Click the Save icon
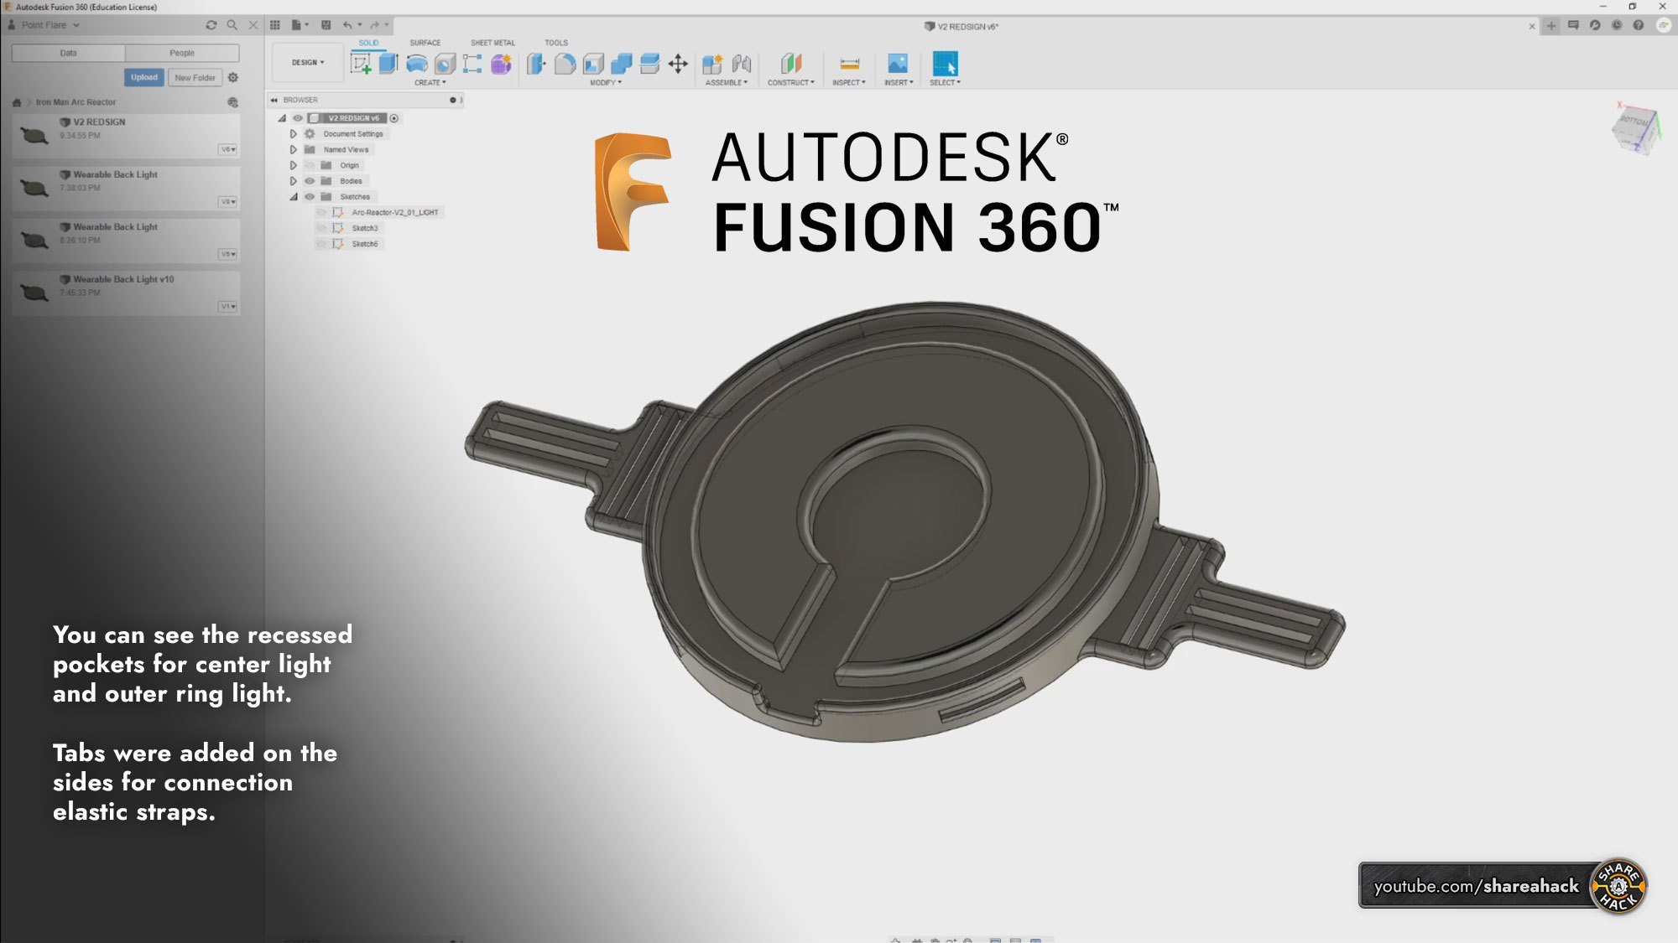Viewport: 1678px width, 943px height. tap(326, 25)
